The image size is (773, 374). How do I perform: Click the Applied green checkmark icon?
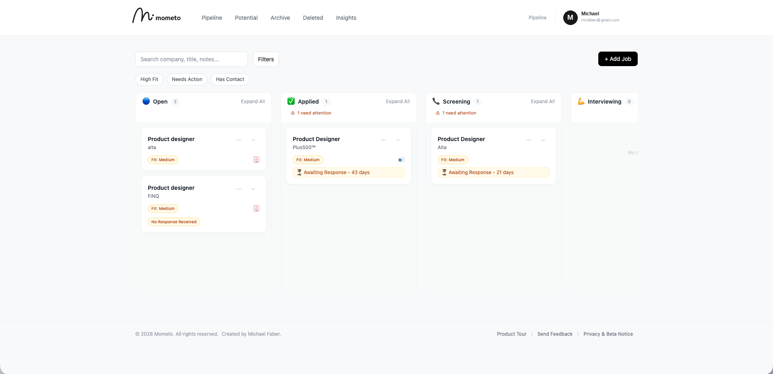(291, 101)
